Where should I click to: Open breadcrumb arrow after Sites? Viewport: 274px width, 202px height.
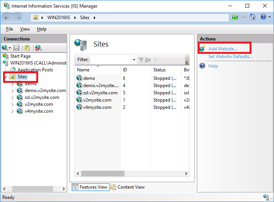click(x=95, y=18)
